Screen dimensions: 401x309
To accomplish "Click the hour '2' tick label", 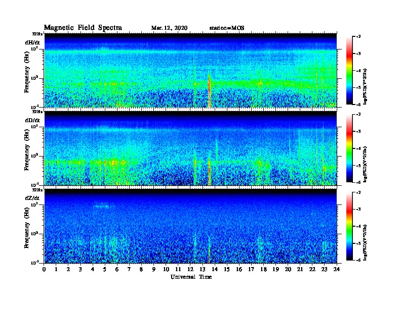I will [68, 270].
